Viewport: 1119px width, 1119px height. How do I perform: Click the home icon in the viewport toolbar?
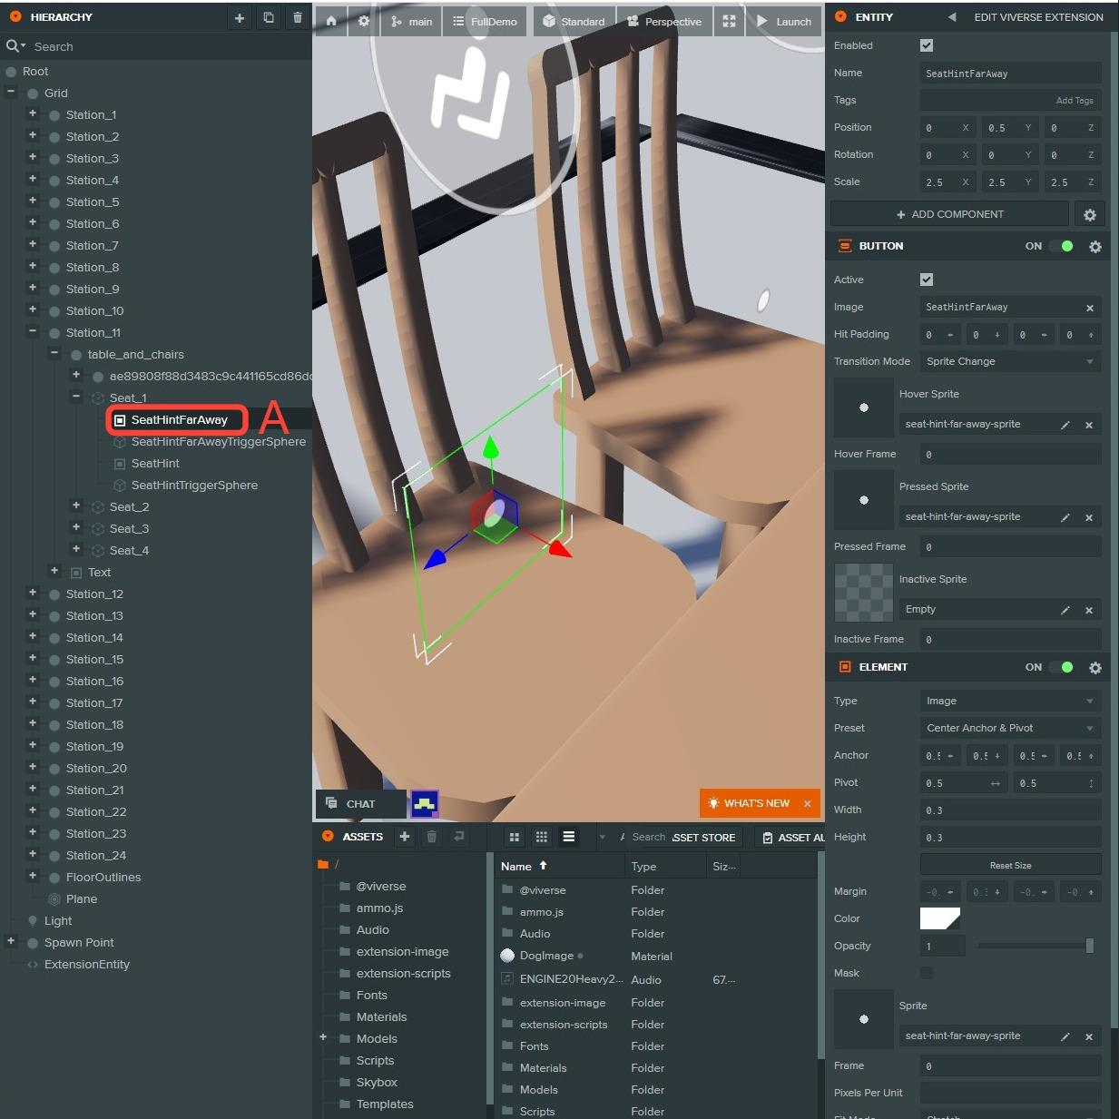point(331,21)
